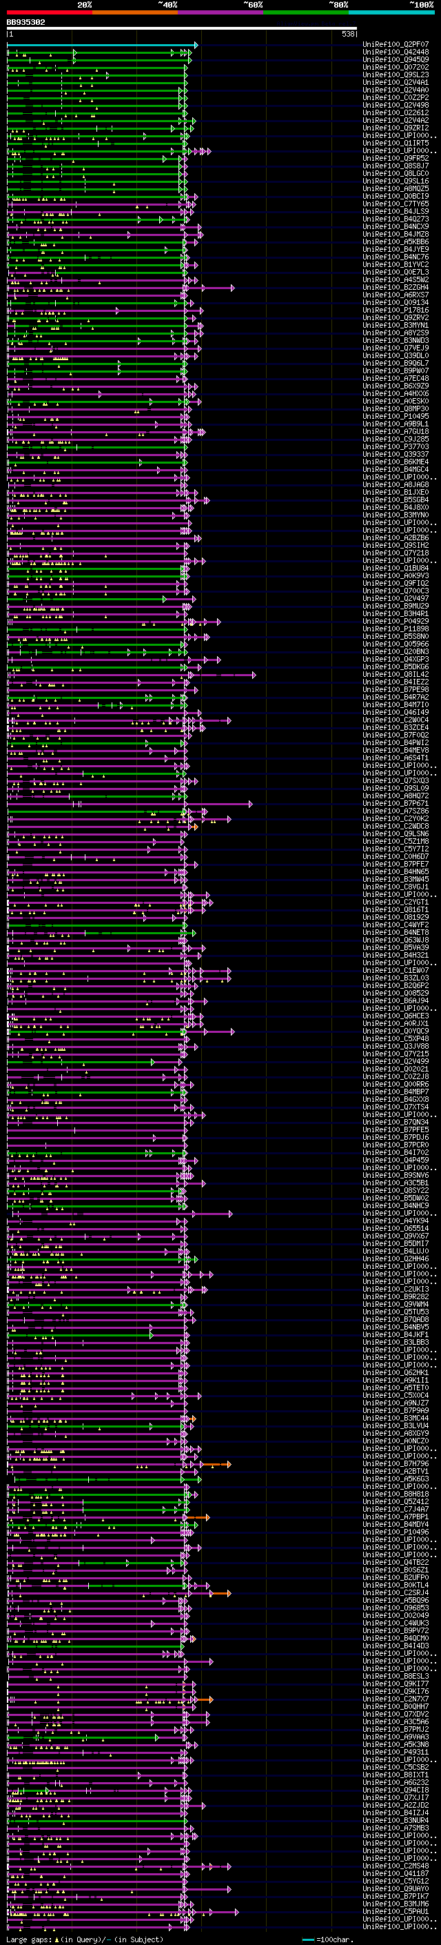Select the UniRef100_B7P671 label
This screenshot has width=441, height=1945.
396,803
